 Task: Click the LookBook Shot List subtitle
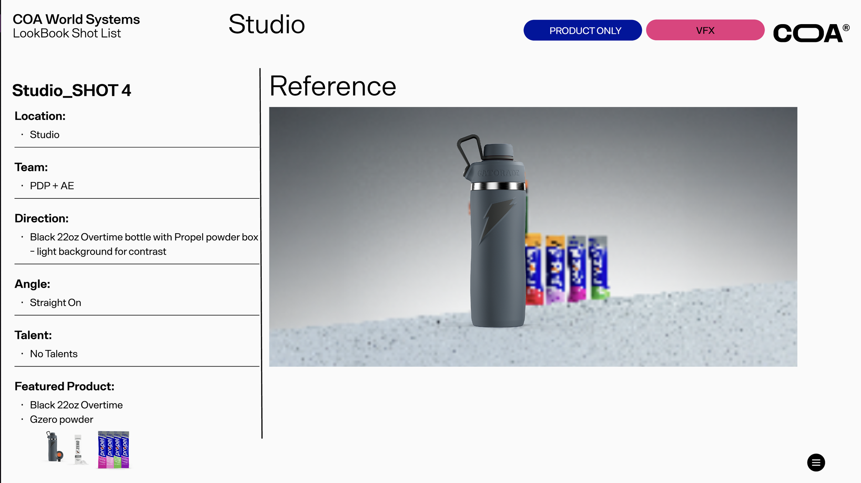coord(67,33)
